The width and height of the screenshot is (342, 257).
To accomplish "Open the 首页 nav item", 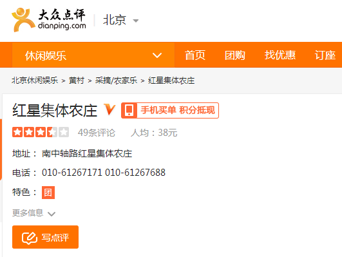I will click(195, 55).
